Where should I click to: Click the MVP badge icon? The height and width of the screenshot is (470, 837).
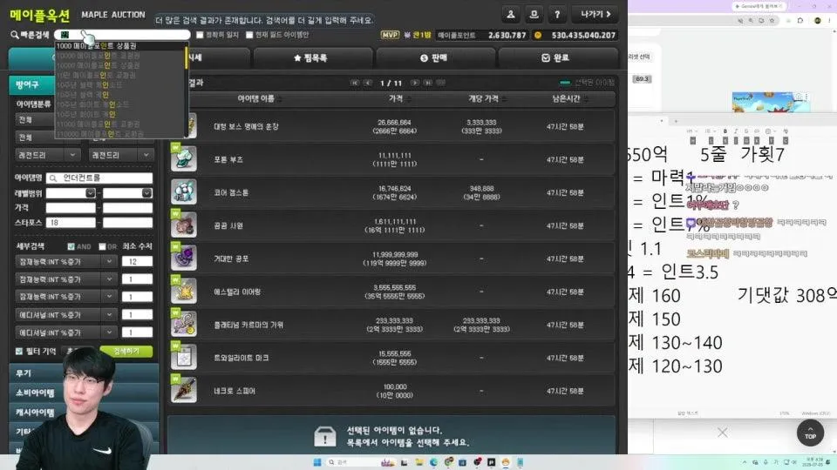390,35
